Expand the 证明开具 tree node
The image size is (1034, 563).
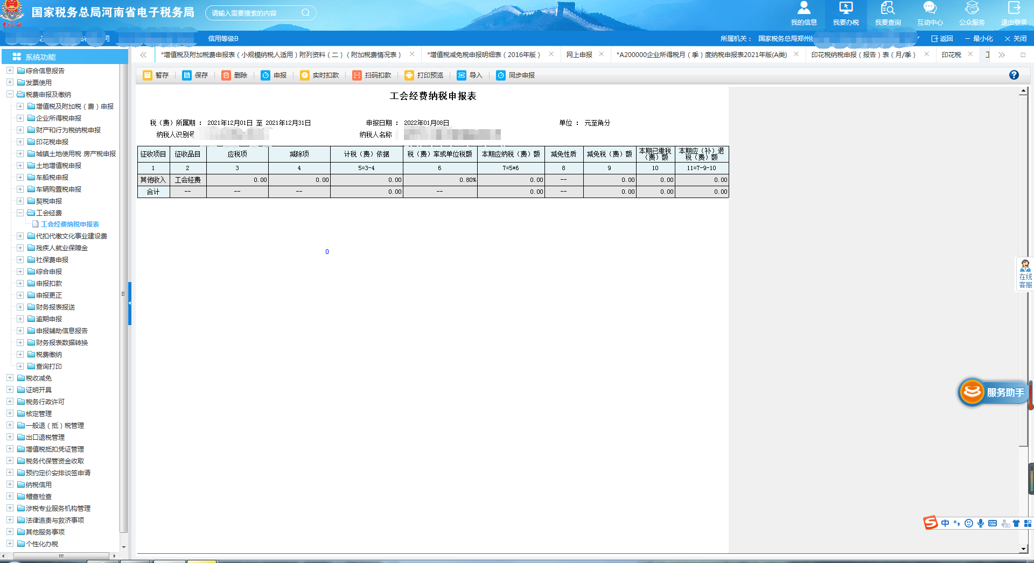point(10,390)
